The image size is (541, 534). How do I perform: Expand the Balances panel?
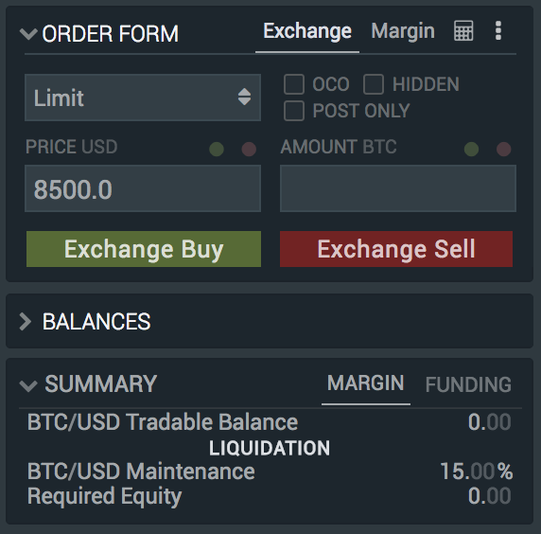pyautogui.click(x=26, y=322)
